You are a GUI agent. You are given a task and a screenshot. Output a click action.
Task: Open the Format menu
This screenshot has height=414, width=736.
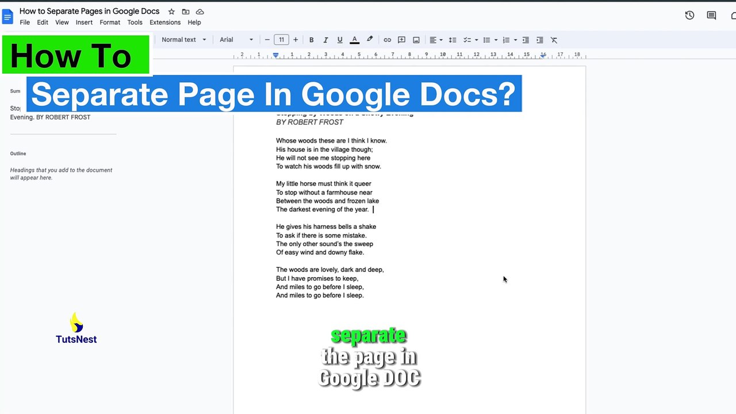tap(110, 22)
